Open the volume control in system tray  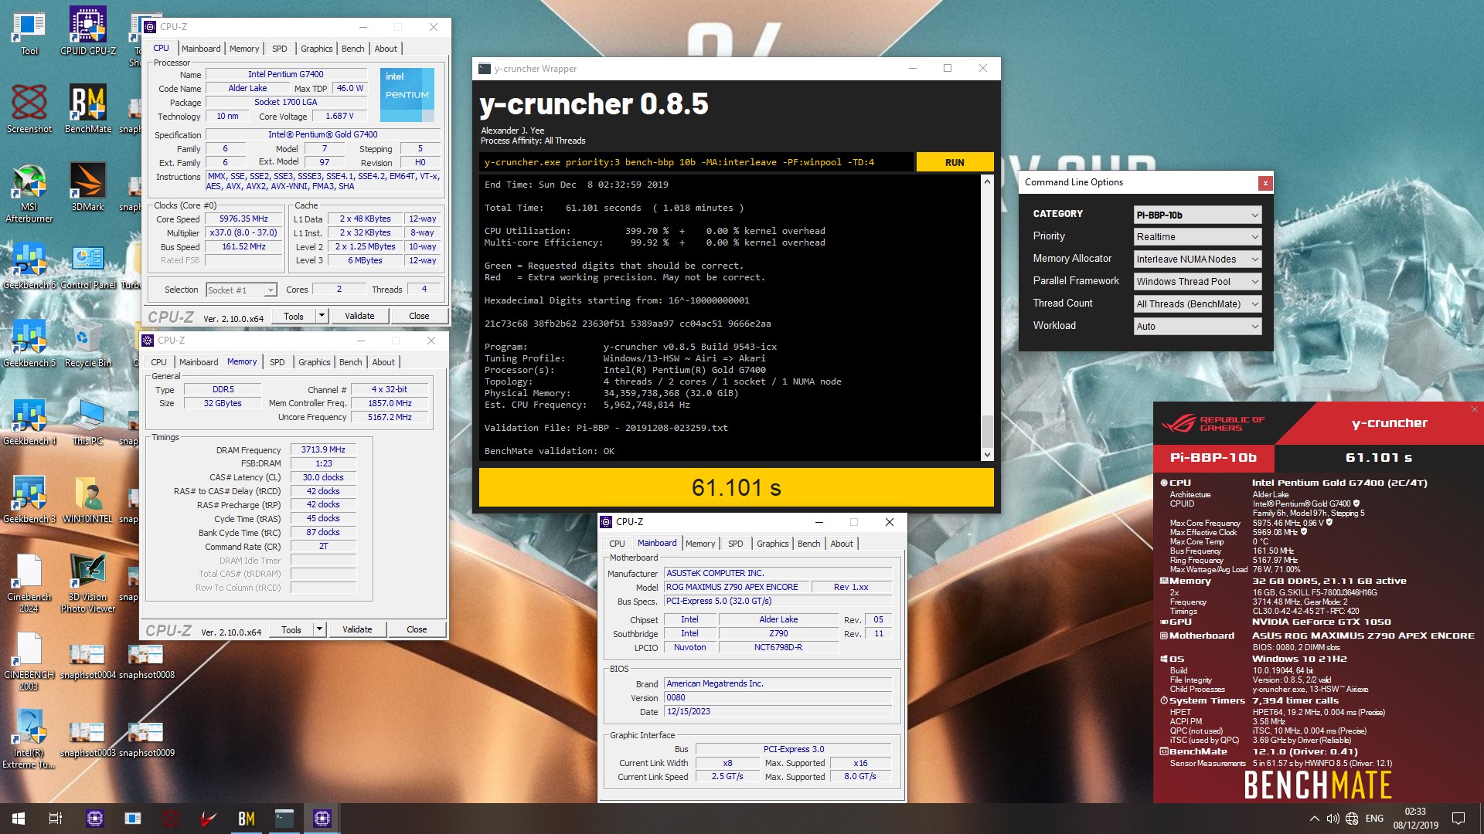click(1333, 819)
